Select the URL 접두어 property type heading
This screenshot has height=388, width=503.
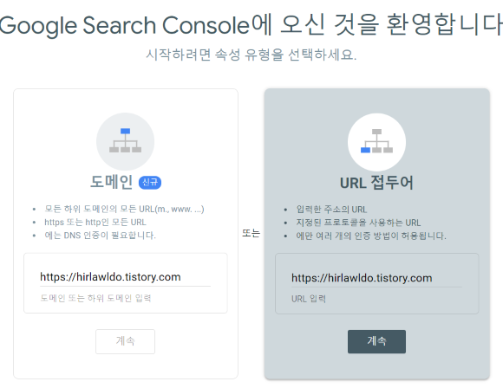376,183
